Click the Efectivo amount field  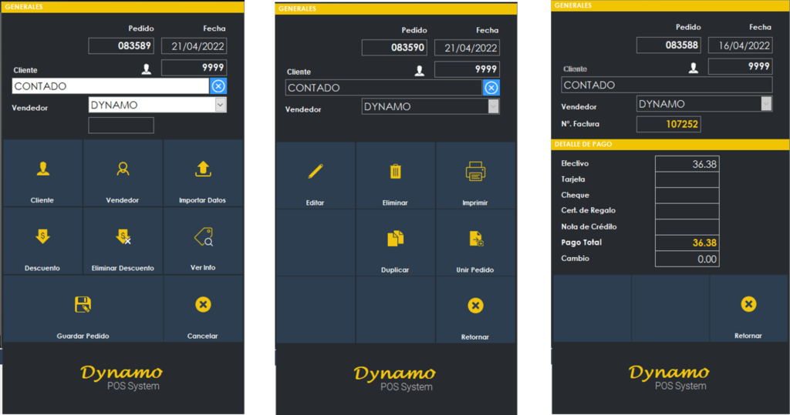click(687, 164)
